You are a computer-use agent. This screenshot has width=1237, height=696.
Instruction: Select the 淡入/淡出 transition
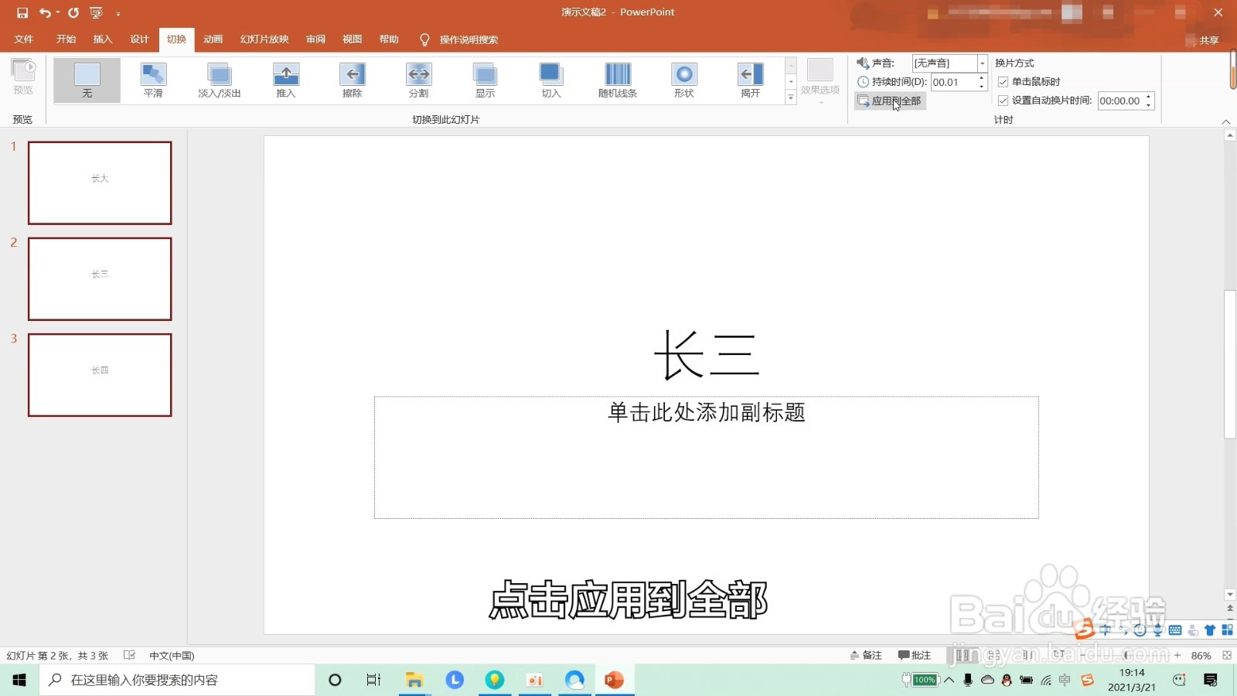[220, 80]
